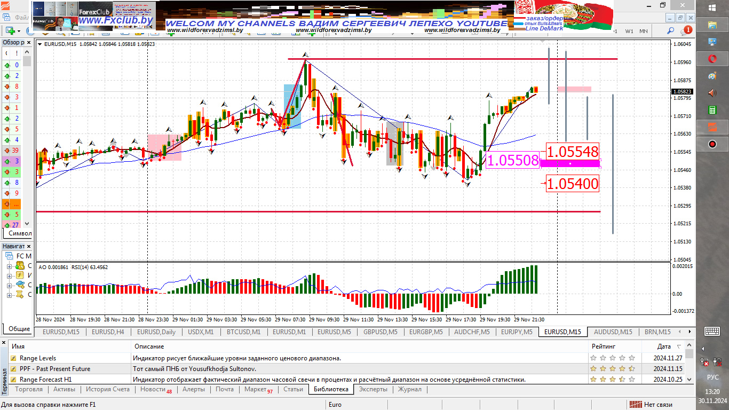Select the expert advisors hat icon
729x410 pixels.
[x=20, y=285]
